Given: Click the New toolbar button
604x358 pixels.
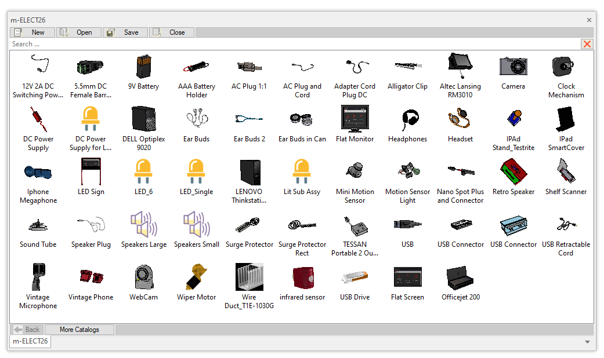Looking at the screenshot, I should (x=33, y=32).
